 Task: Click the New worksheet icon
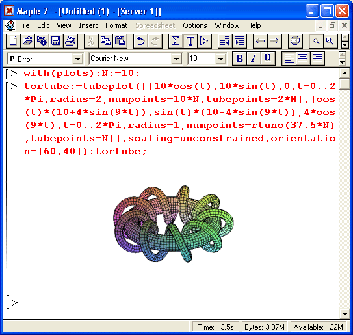pos(13,41)
